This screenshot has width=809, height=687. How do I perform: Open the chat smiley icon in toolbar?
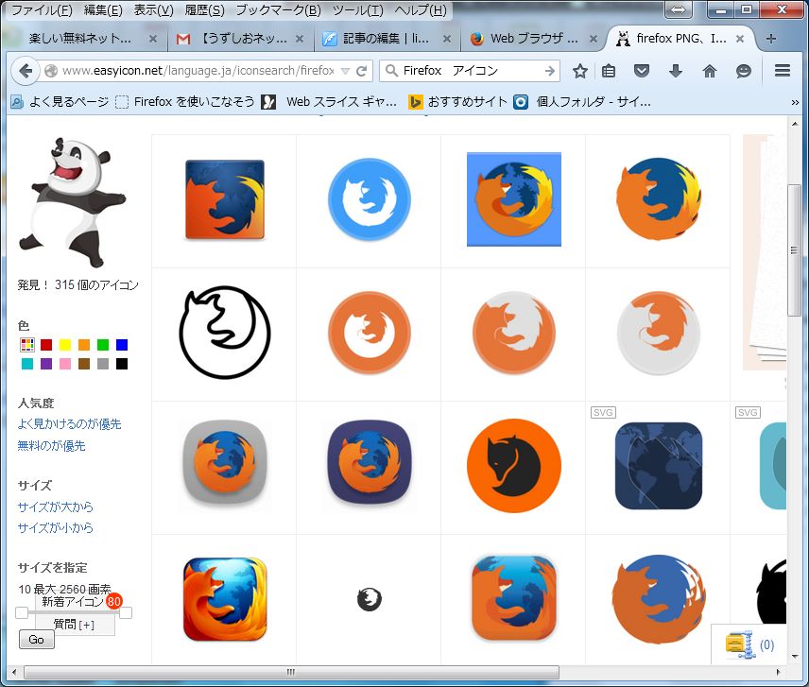pos(743,71)
